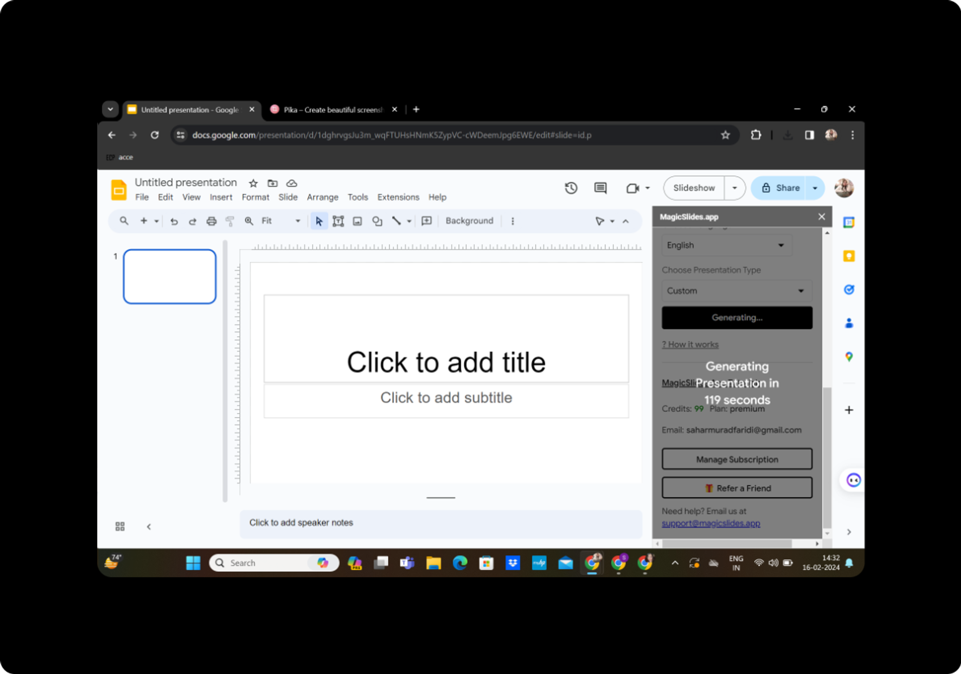Click the Share button arrow toggle
This screenshot has height=674, width=961.
point(816,188)
